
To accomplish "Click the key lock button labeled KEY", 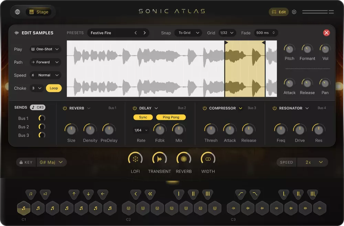I will point(25,162).
